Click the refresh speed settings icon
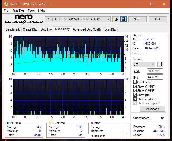Viewport: 172px width, 141px height. click(x=160, y=64)
